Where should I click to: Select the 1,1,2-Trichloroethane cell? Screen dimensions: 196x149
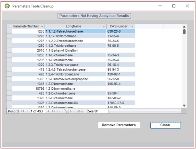click(76, 46)
